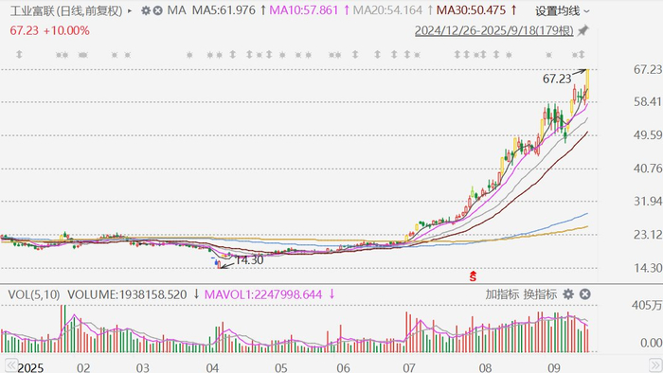Viewport: 663px width, 373px height.
Task: Click the red S marker on chart
Action: (x=473, y=276)
